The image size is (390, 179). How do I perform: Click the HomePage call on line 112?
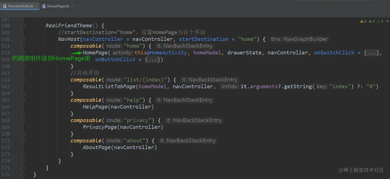coord(95,53)
